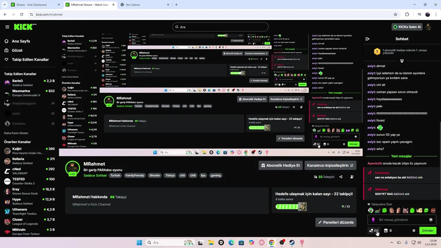Open Uthenera Teamfight Tactics channel
Image resolution: width=441 pixels, height=248 pixels.
click(x=29, y=211)
